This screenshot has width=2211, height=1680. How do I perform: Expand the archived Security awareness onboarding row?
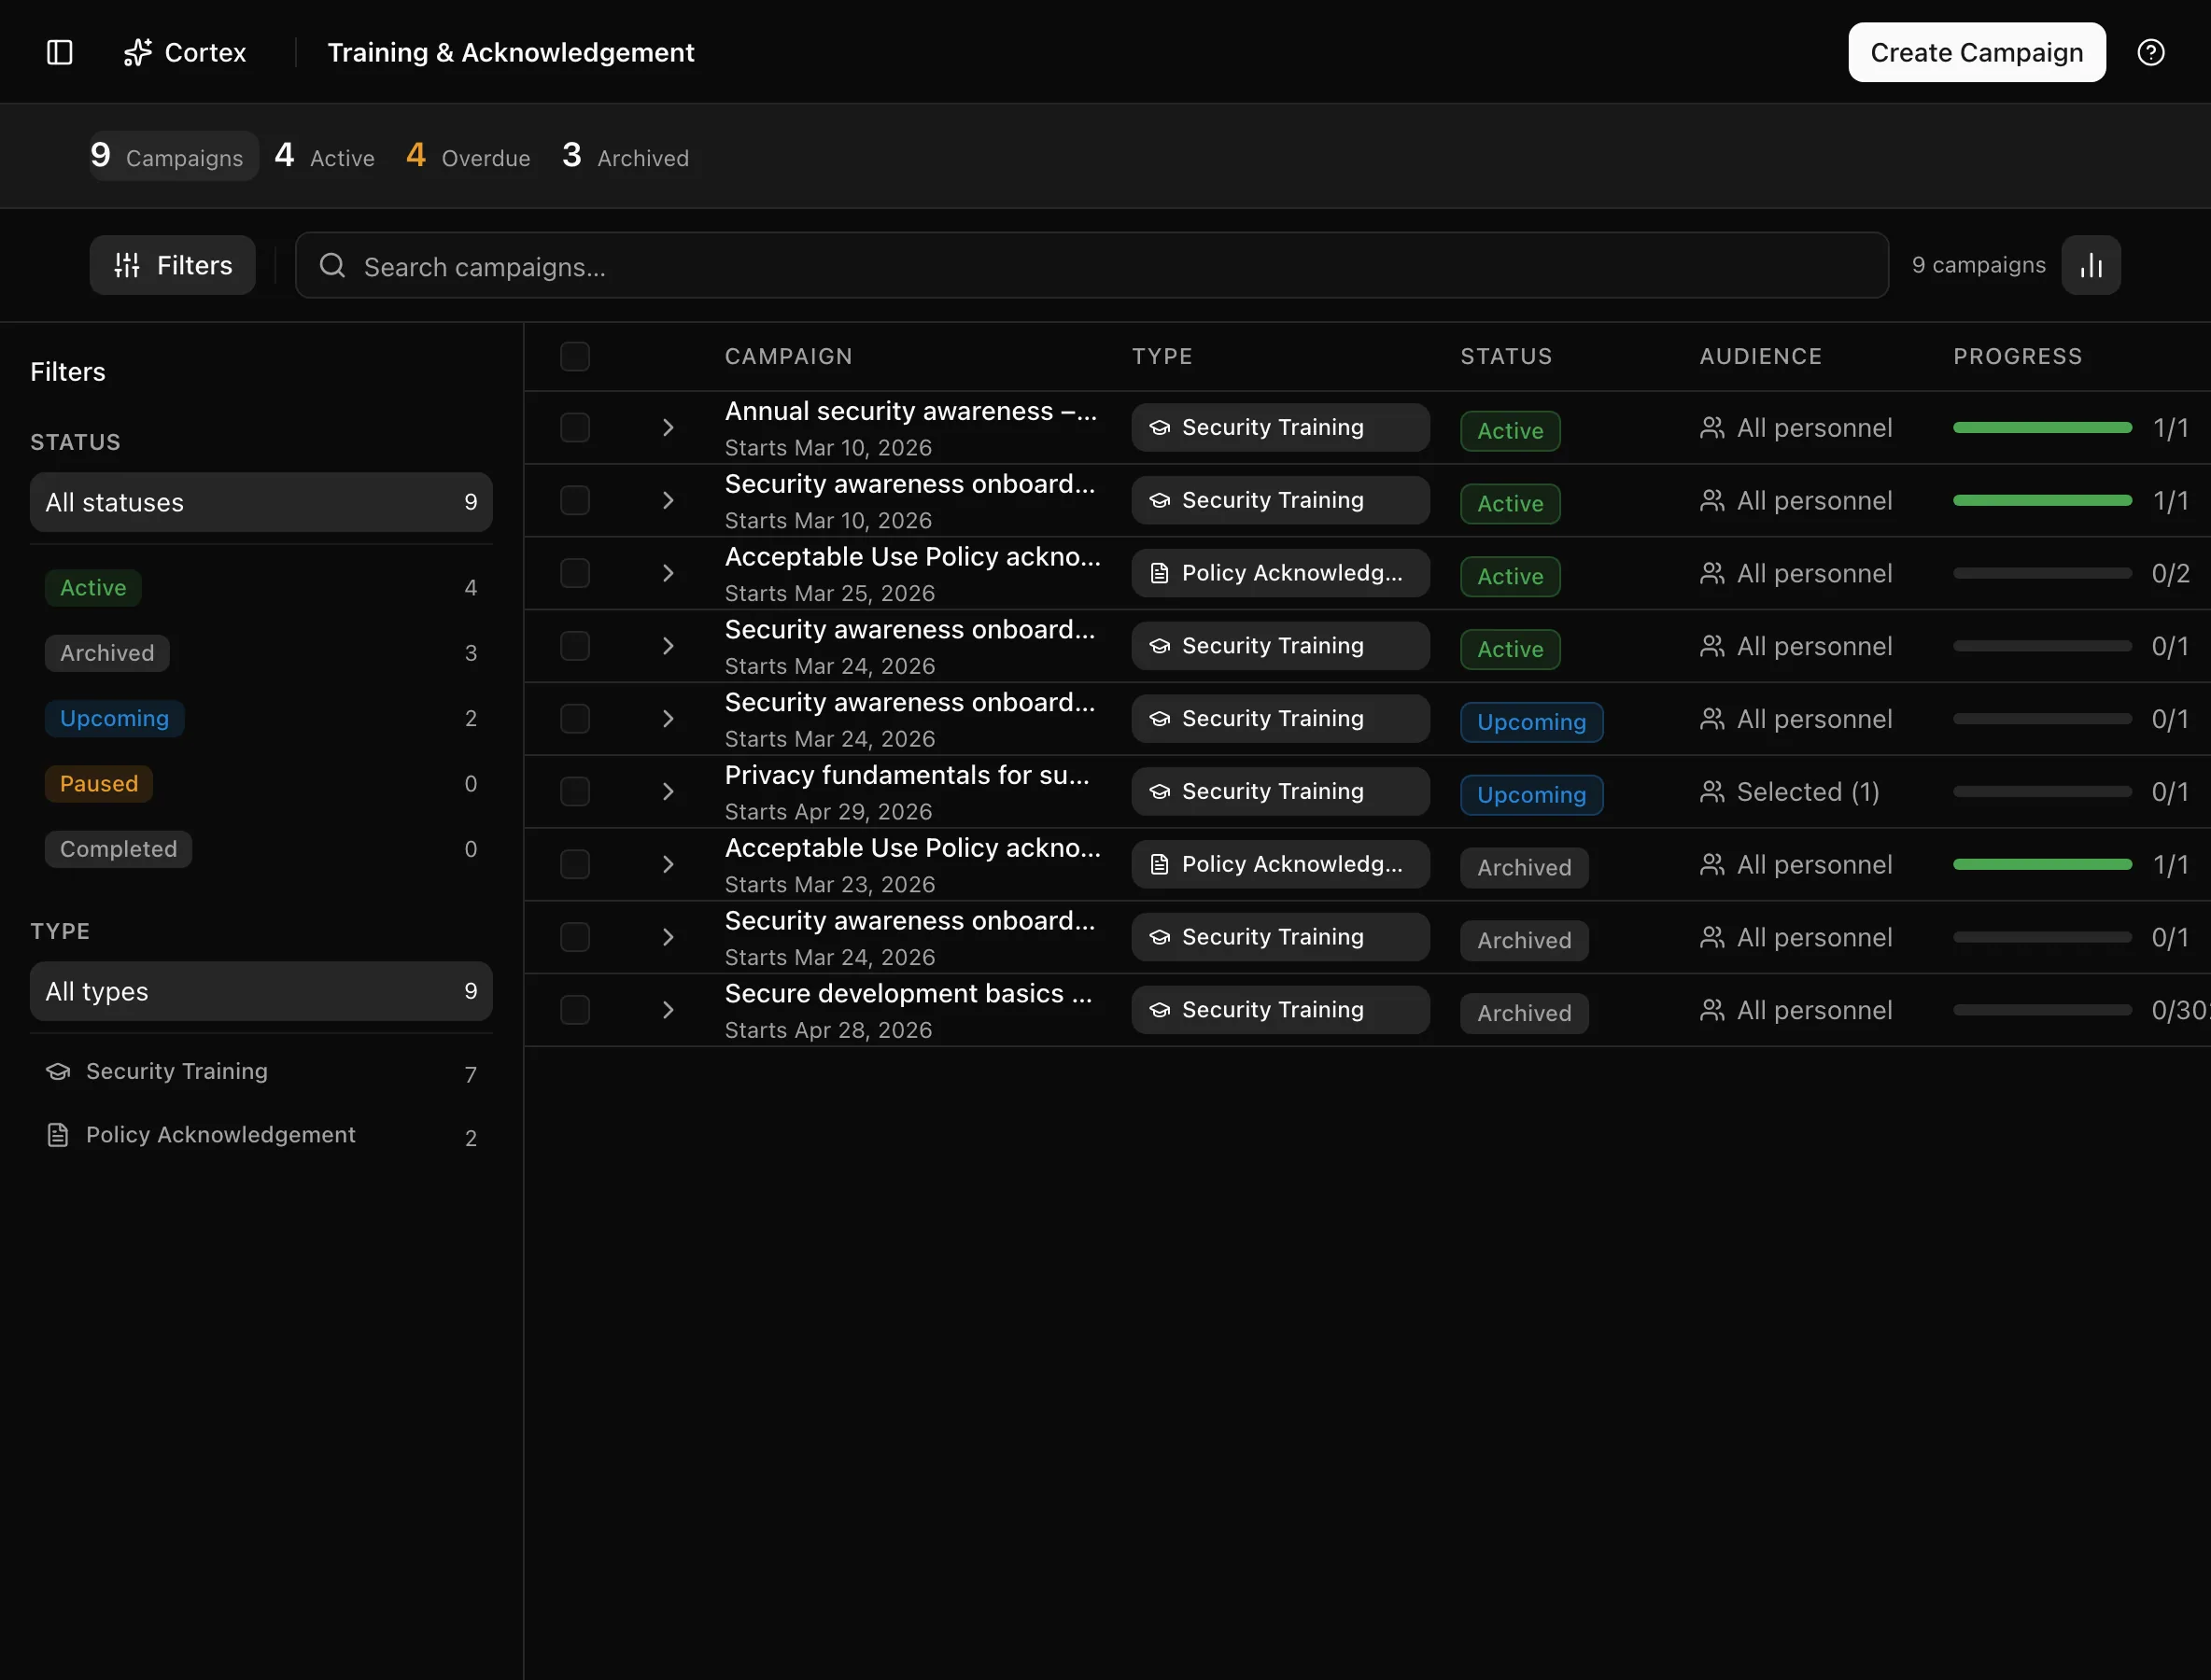[x=669, y=937]
